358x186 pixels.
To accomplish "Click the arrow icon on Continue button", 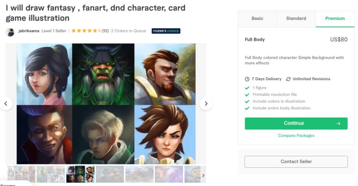I will point(338,124).
